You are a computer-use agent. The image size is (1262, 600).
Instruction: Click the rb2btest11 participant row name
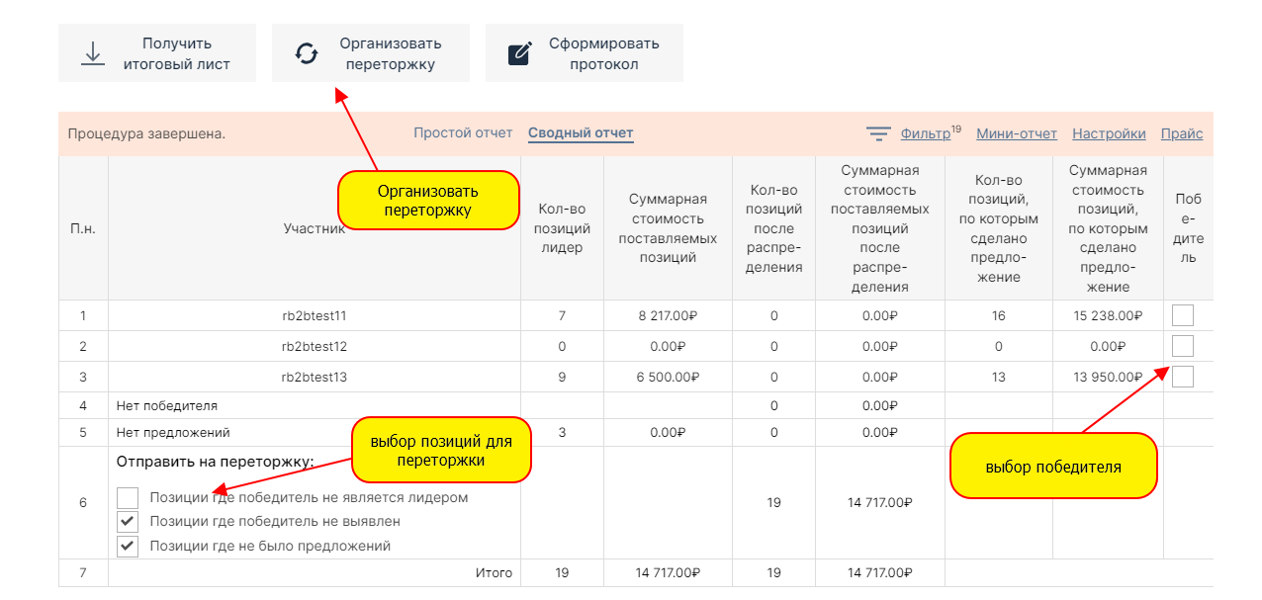(314, 316)
